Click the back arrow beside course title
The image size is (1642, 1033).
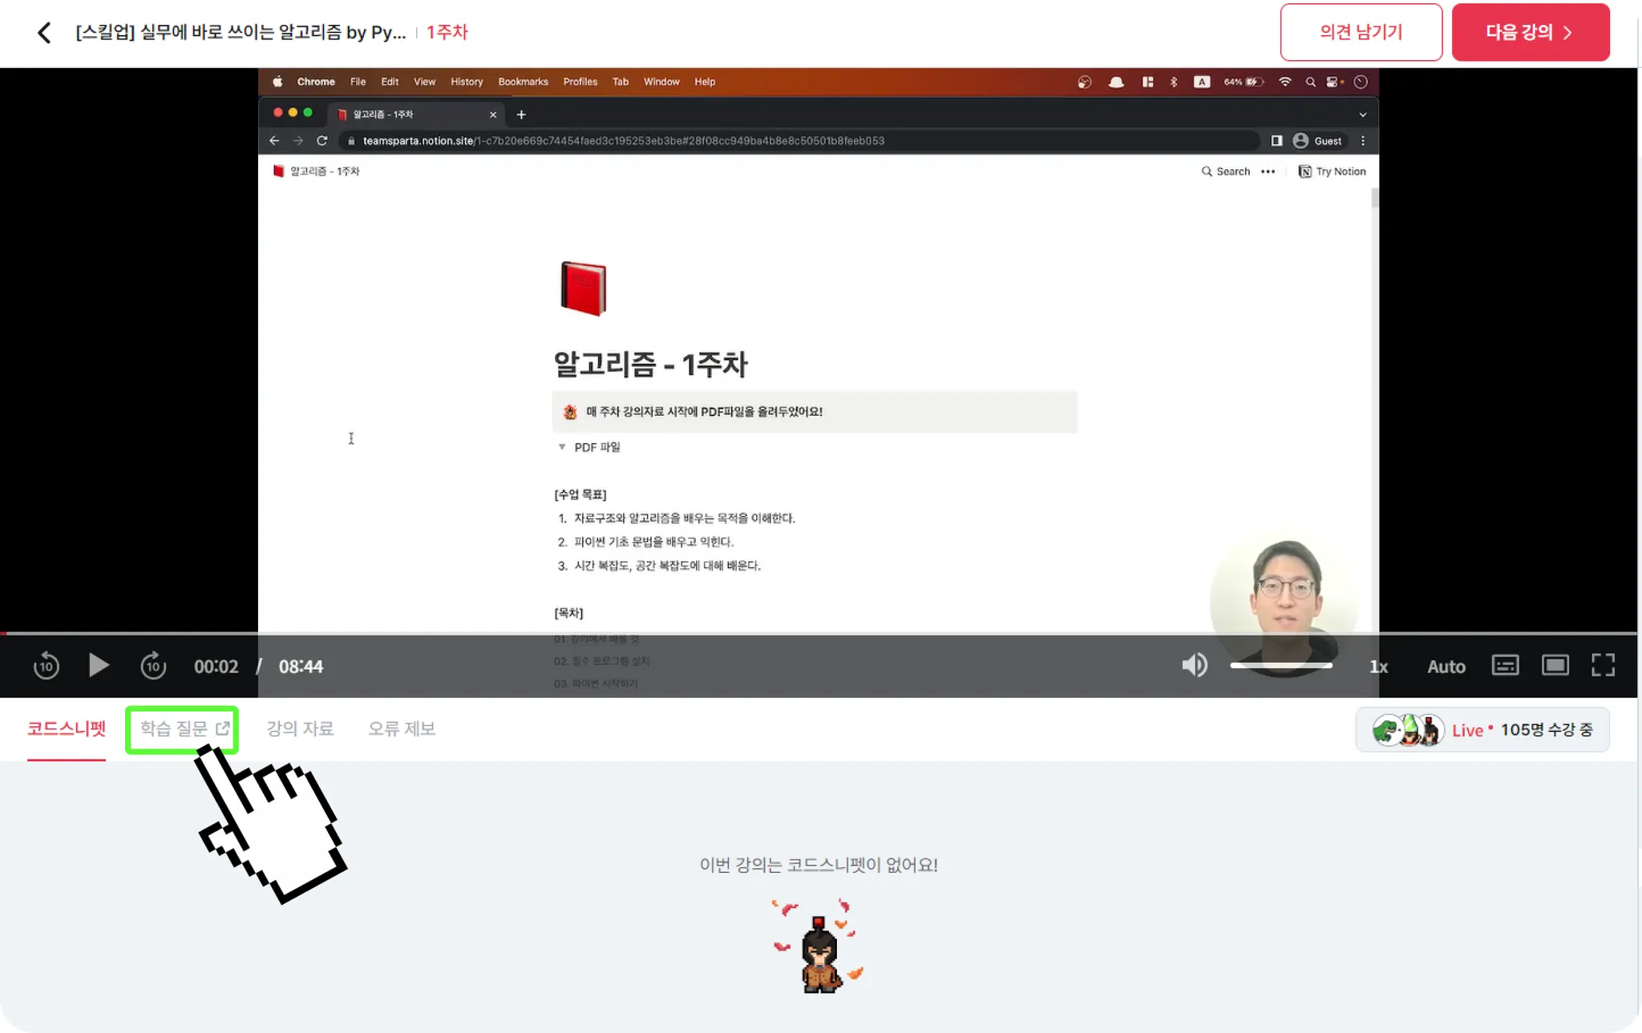pyautogui.click(x=44, y=33)
